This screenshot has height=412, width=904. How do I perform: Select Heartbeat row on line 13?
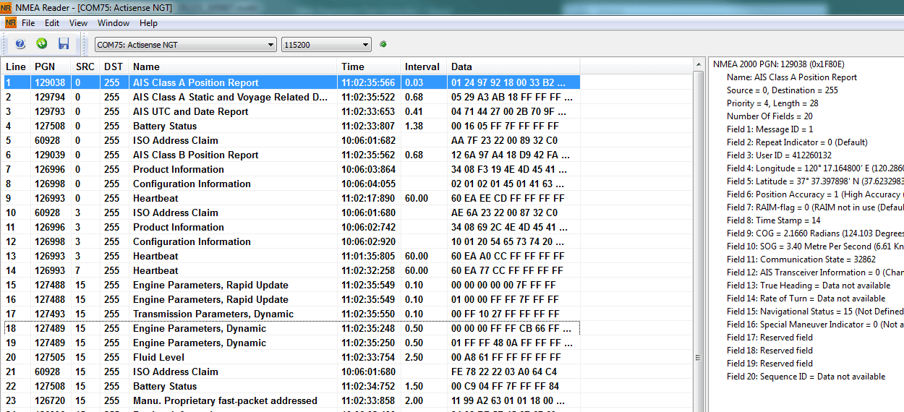(291, 256)
